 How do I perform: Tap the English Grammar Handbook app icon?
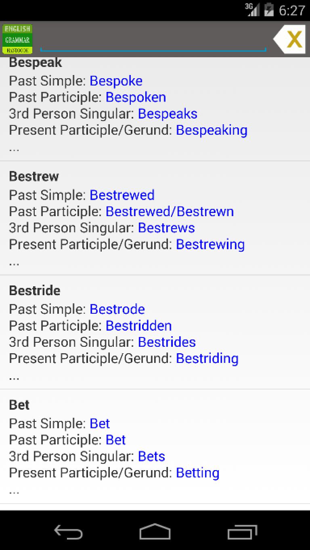click(x=17, y=39)
